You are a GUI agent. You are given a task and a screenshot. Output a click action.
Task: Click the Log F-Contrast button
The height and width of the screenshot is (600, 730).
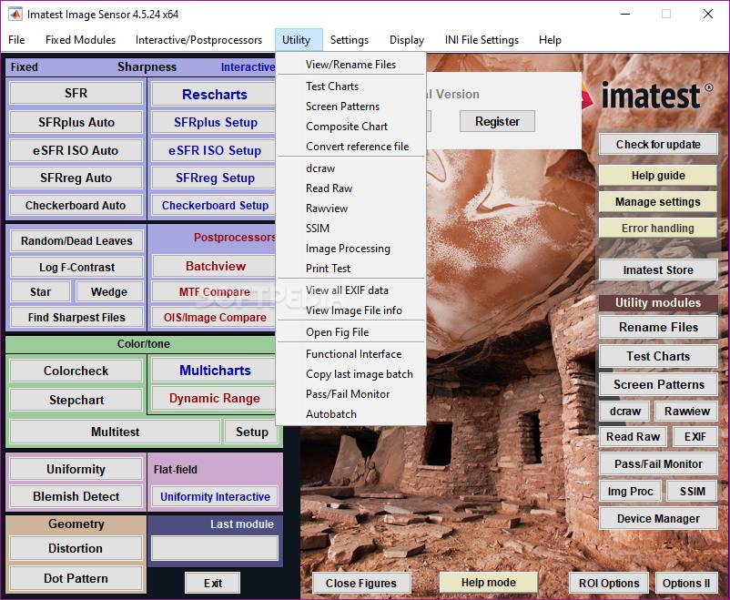(76, 267)
